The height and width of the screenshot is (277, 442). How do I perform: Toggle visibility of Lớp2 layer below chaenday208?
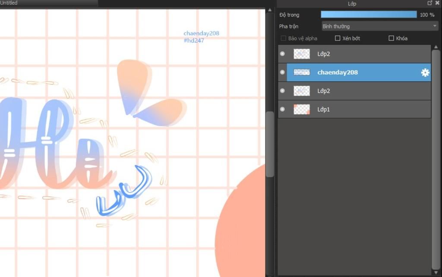click(282, 91)
